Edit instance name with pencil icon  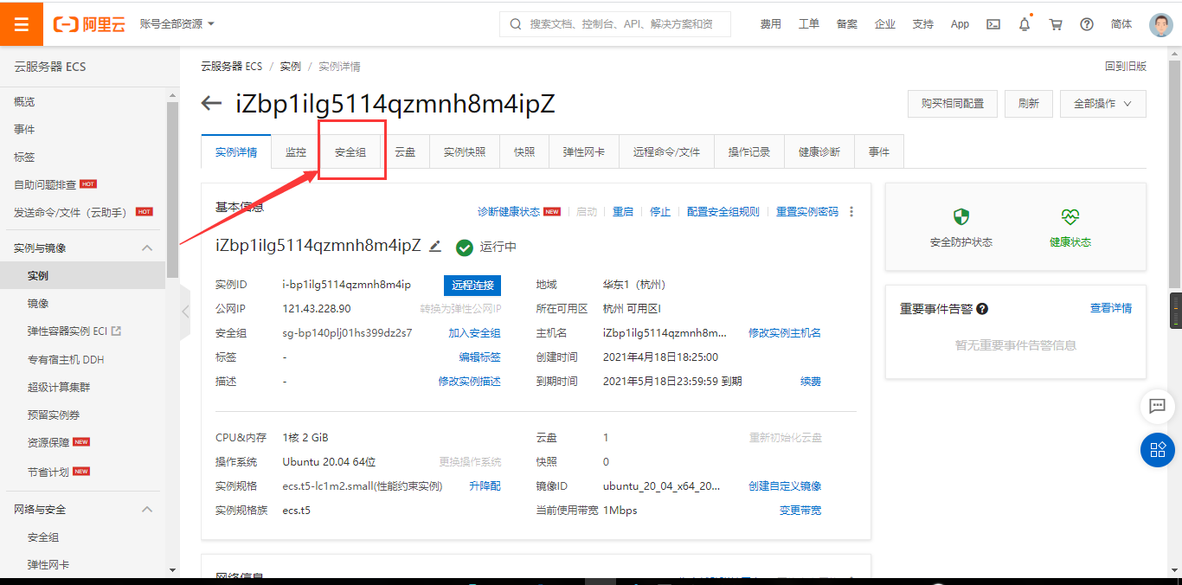coord(435,246)
